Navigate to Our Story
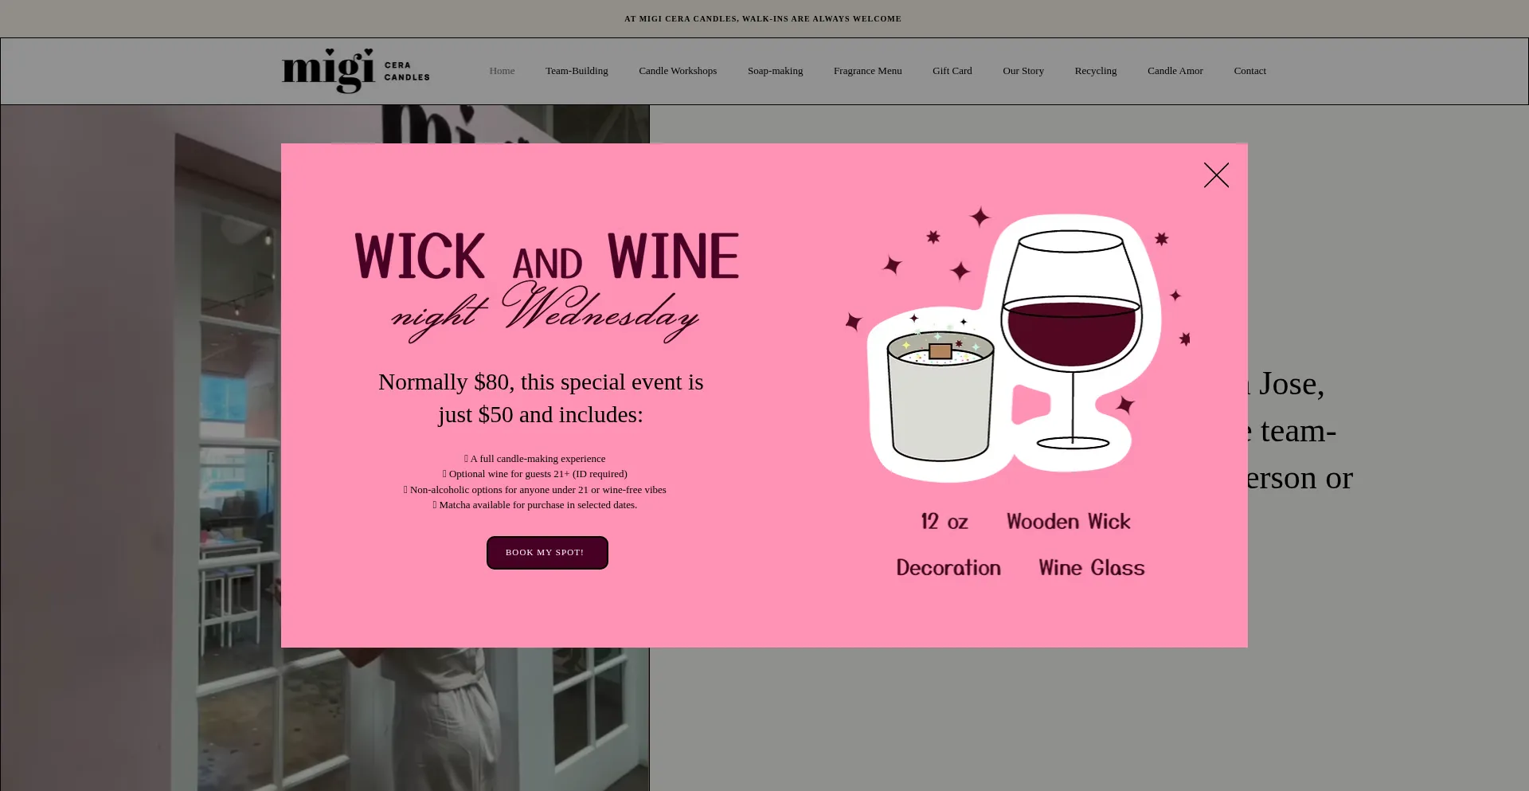This screenshot has width=1529, height=791. point(1023,71)
